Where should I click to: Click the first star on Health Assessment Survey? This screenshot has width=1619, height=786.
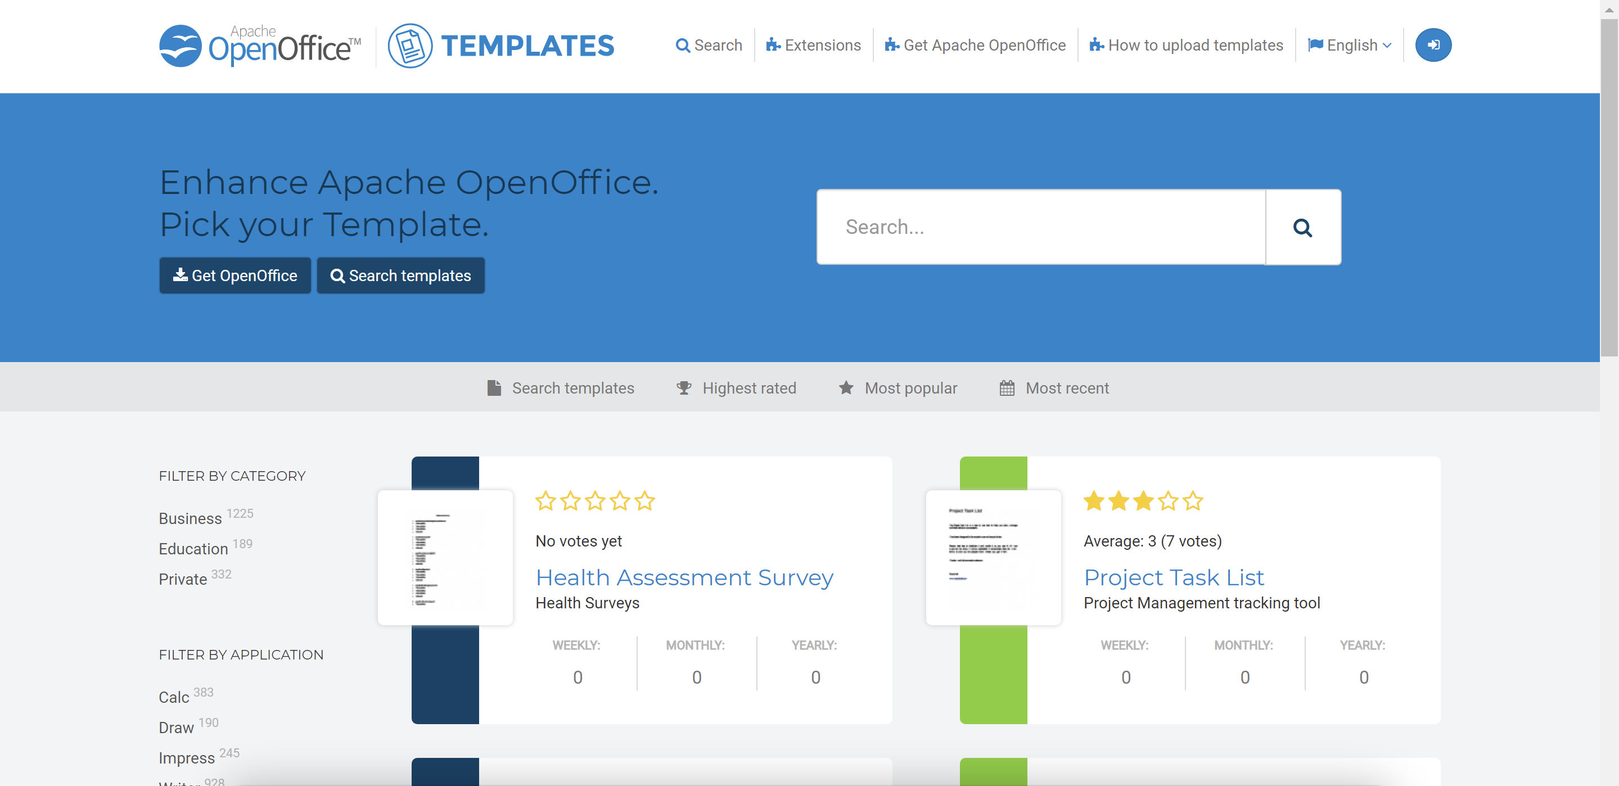click(545, 501)
